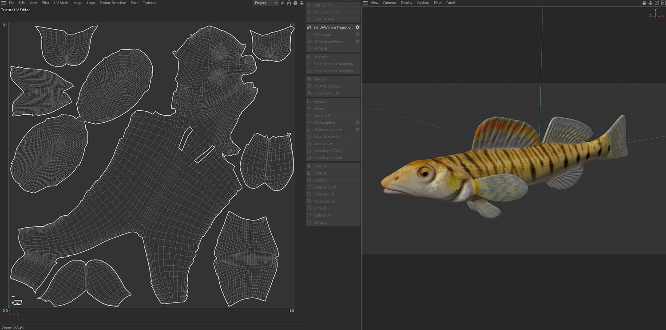Open the Textures menu

point(149,3)
